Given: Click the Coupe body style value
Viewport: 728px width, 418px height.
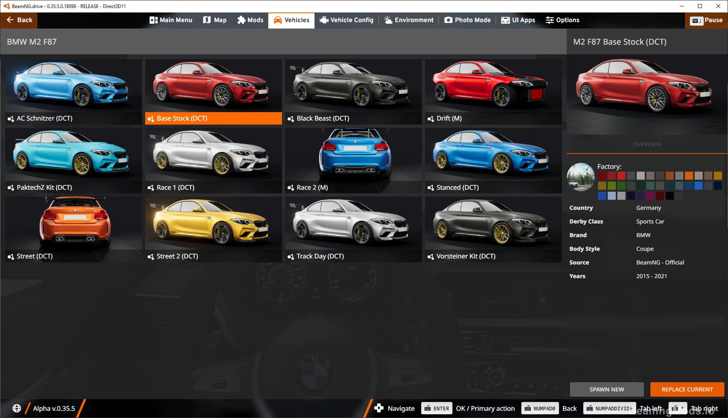Looking at the screenshot, I should tap(645, 249).
